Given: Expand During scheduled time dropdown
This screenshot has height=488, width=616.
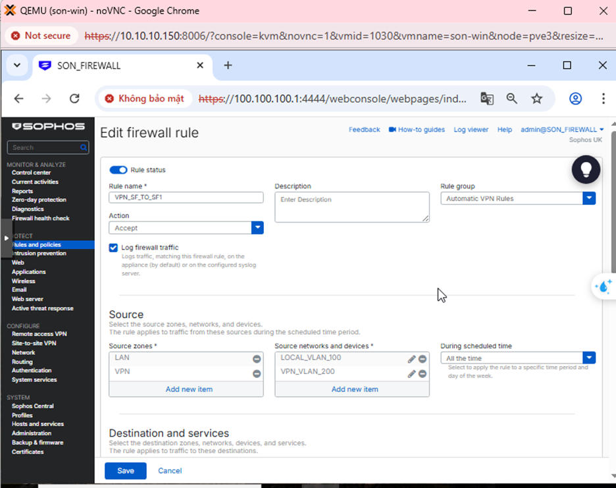Looking at the screenshot, I should click(x=589, y=358).
